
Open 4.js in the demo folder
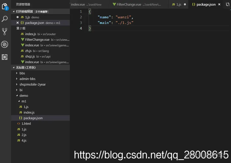click(x=40, y=140)
